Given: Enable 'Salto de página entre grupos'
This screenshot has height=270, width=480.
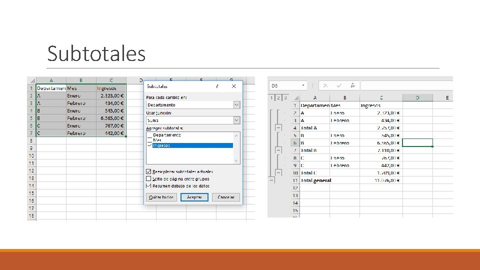Looking at the screenshot, I should [x=149, y=178].
